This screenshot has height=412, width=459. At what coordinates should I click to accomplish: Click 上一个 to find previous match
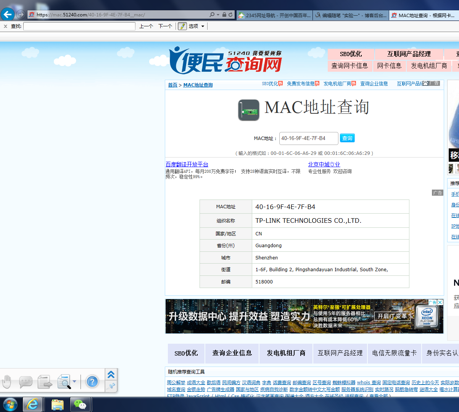point(146,26)
